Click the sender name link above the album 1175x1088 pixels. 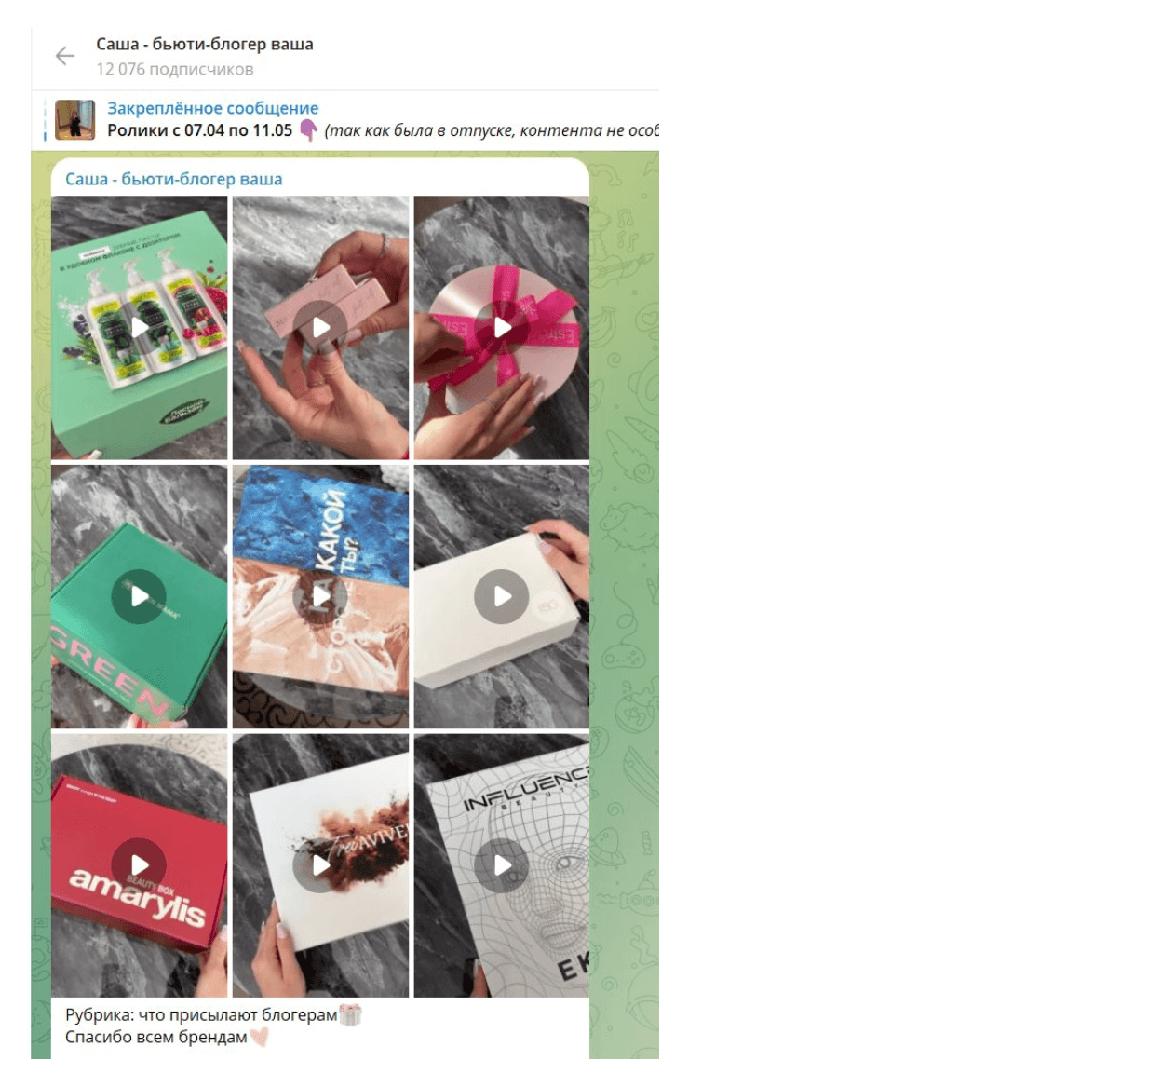[x=173, y=179]
